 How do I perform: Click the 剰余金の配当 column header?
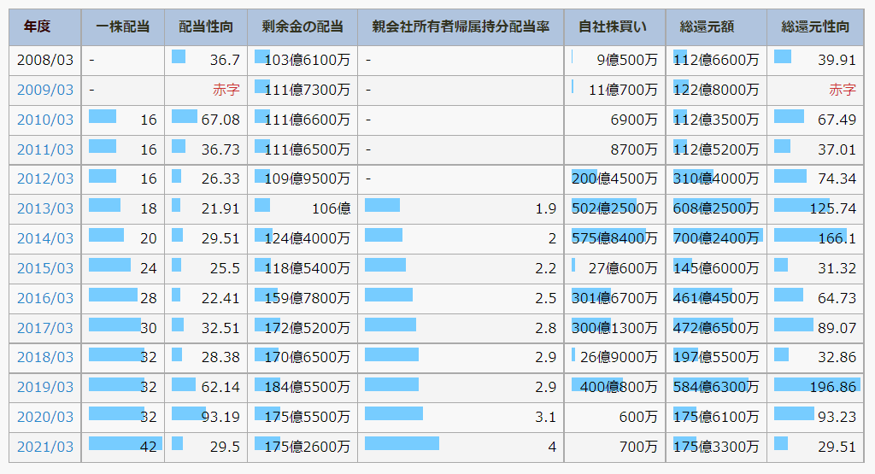[302, 27]
